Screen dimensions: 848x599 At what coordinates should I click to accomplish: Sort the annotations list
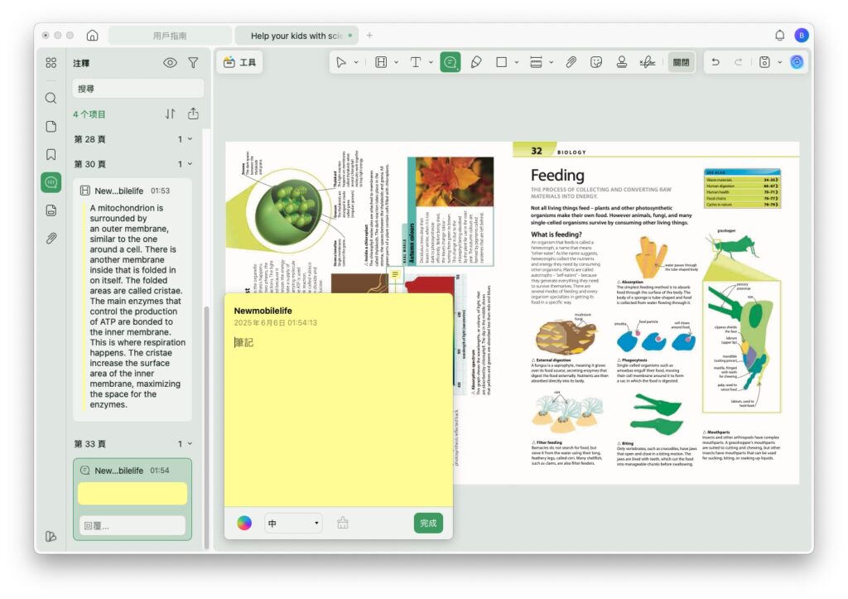click(171, 114)
